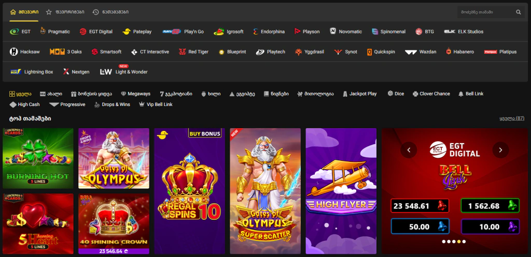Go to previous jackpot banner slide
Image resolution: width=531 pixels, height=257 pixels.
pos(409,150)
